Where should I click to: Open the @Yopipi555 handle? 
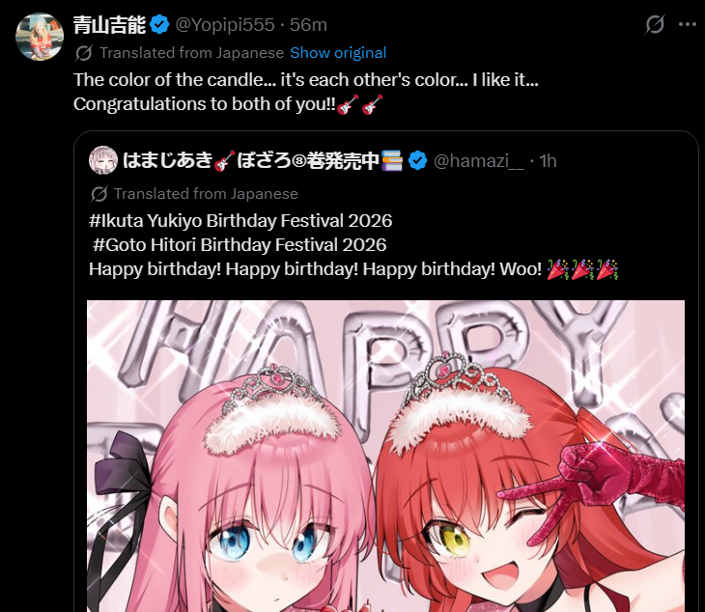(x=225, y=25)
